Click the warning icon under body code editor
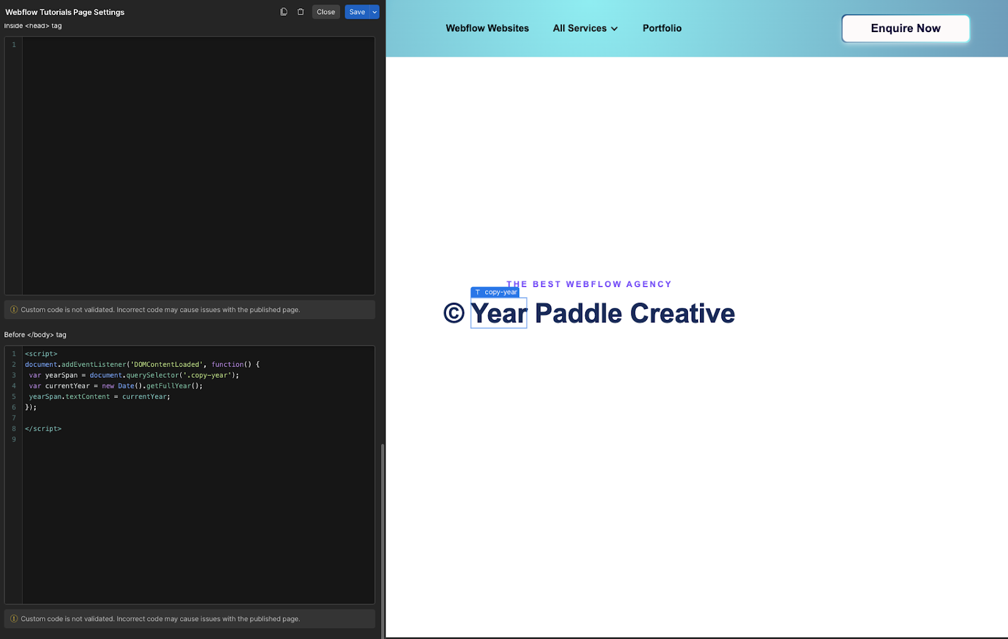 [x=14, y=619]
